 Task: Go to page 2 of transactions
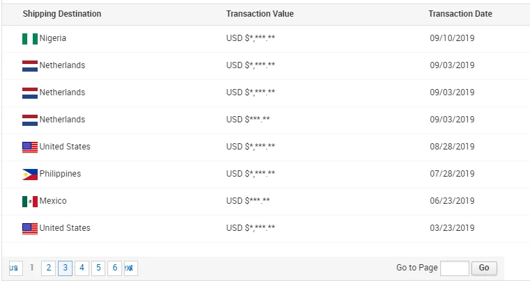[48, 268]
